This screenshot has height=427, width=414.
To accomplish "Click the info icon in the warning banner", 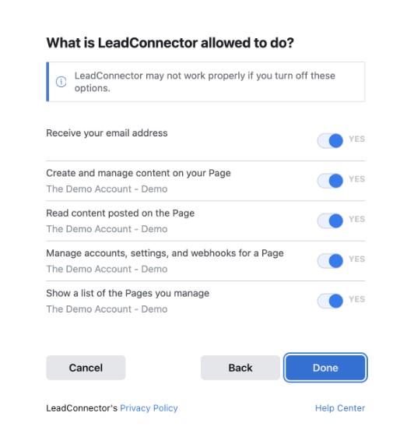I will pyautogui.click(x=61, y=82).
